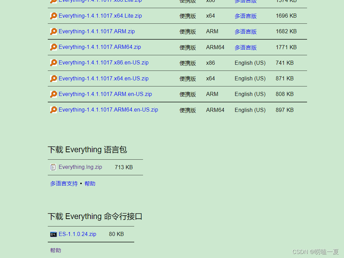Download Everything-1.4.1.1017.ARM64.zip
344x258 pixels.
[x=100, y=47]
